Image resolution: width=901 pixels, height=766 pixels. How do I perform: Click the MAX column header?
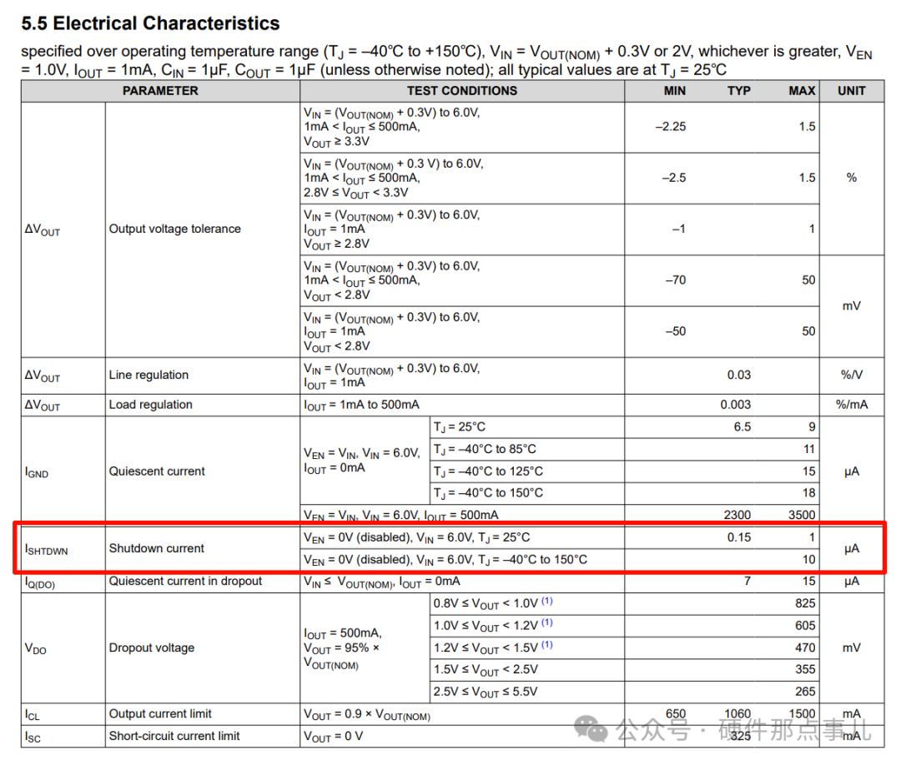[x=802, y=91]
